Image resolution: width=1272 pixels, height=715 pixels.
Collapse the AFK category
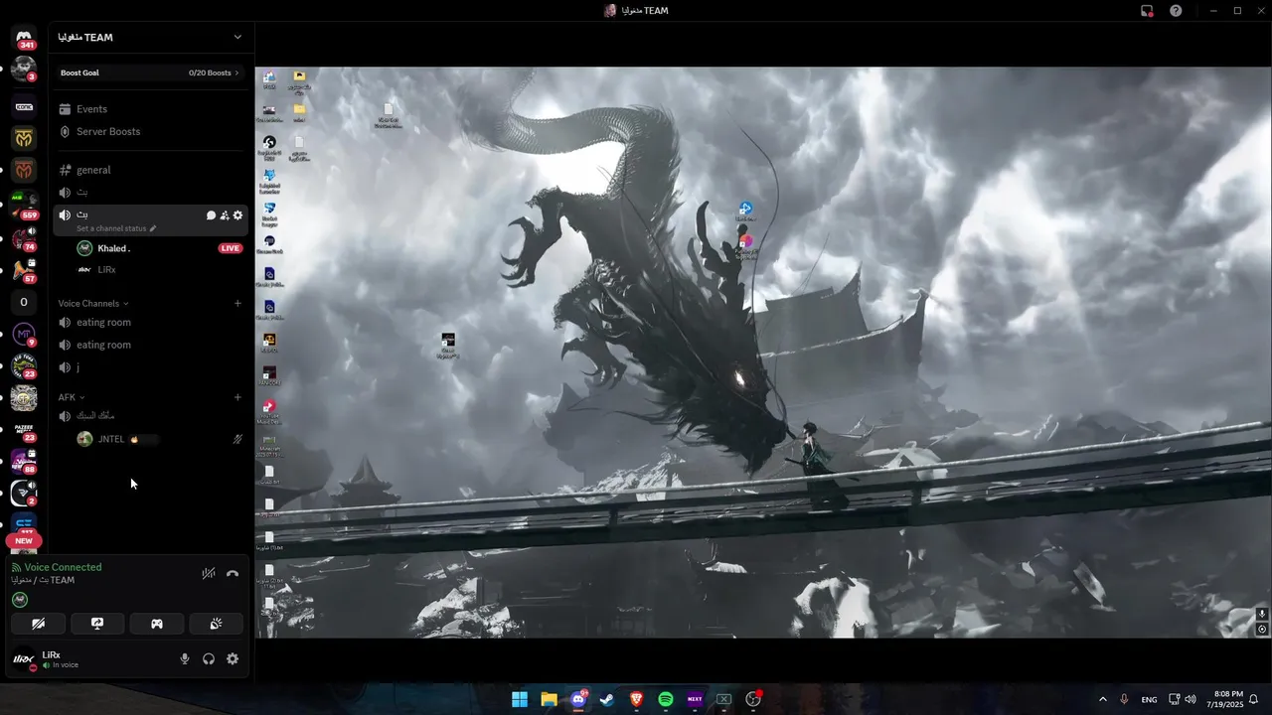[x=72, y=397]
